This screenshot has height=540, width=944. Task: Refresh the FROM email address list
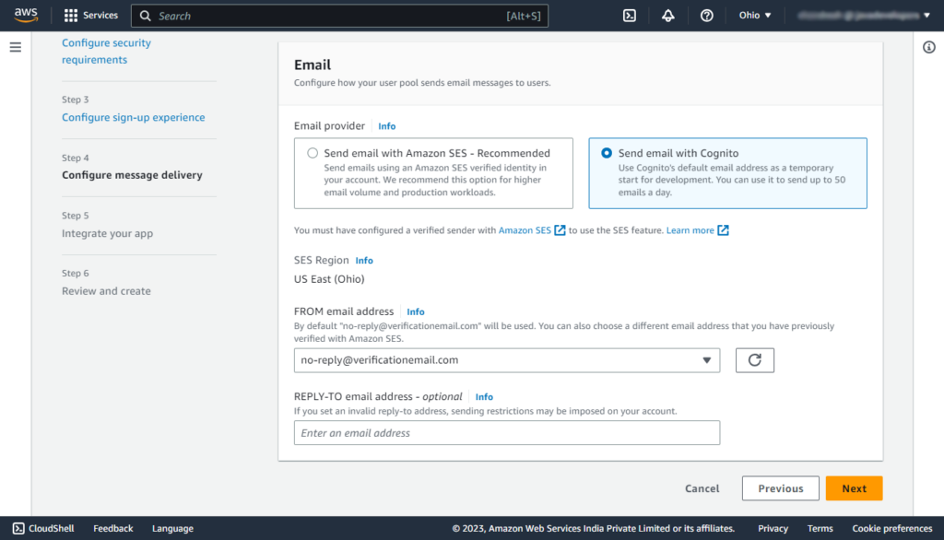(754, 359)
